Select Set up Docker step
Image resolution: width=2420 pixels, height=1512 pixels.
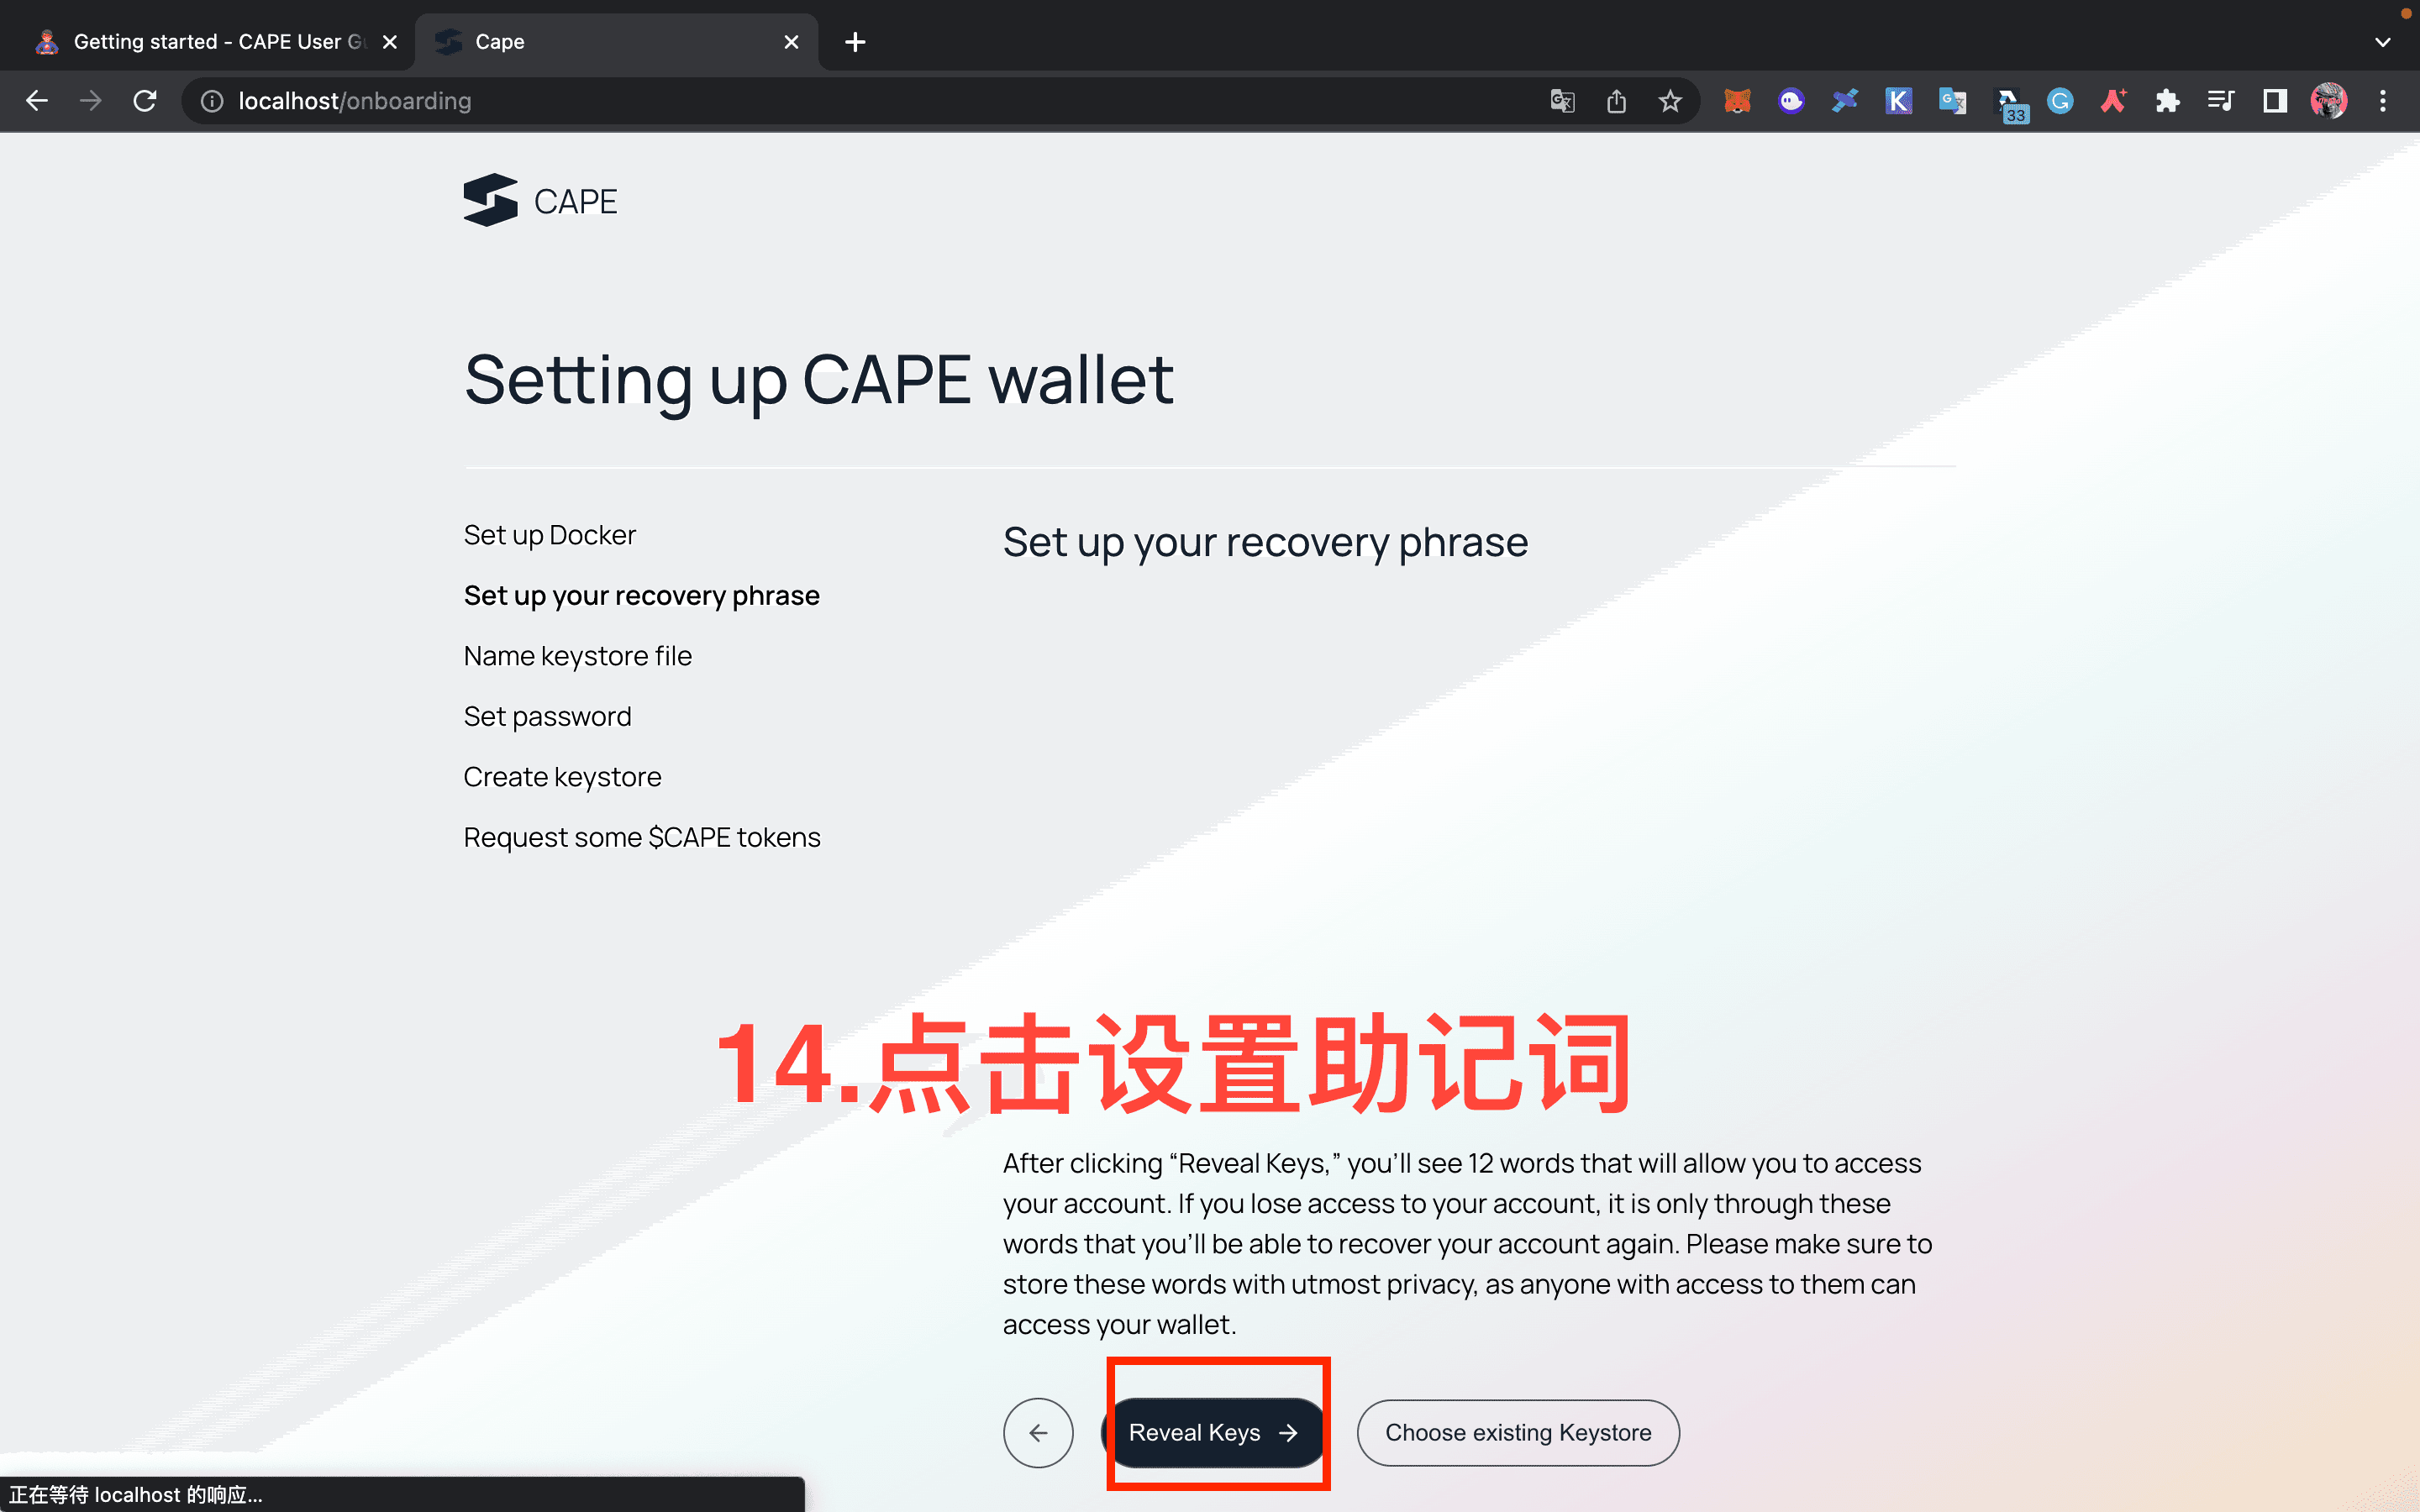[549, 533]
